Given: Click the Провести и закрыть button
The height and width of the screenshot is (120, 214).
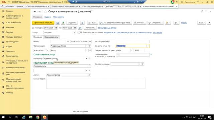Looking at the screenshot, I should [43, 23].
